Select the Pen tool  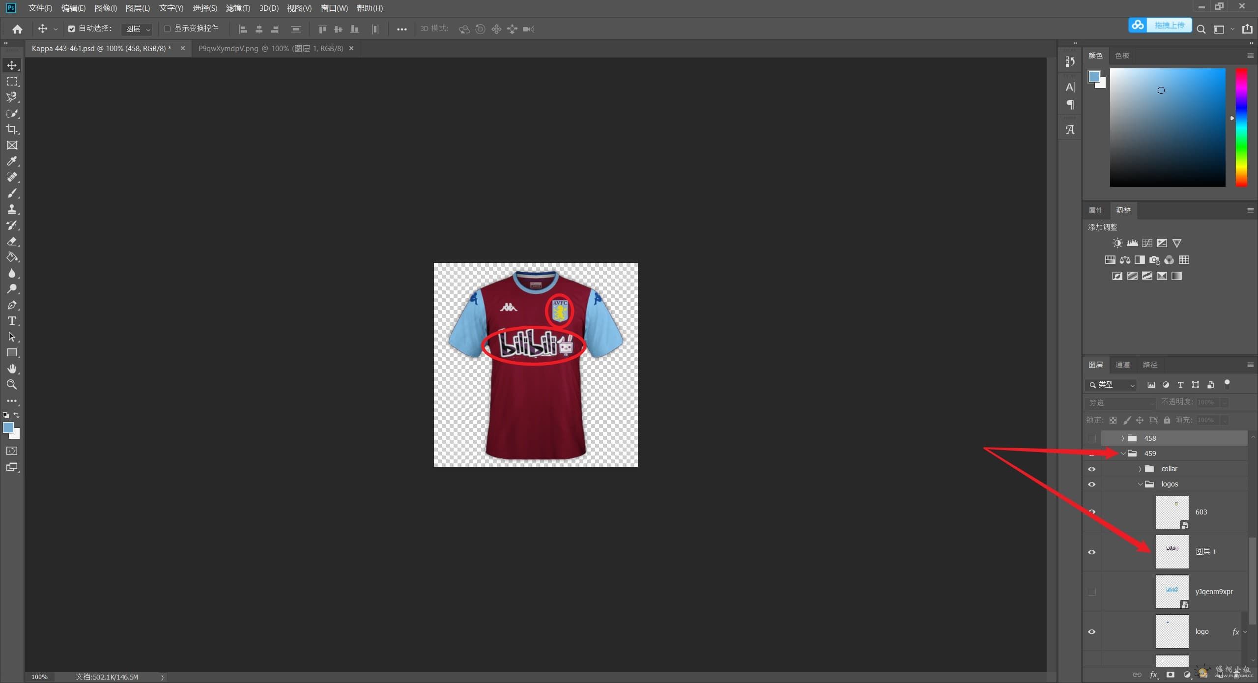[12, 305]
